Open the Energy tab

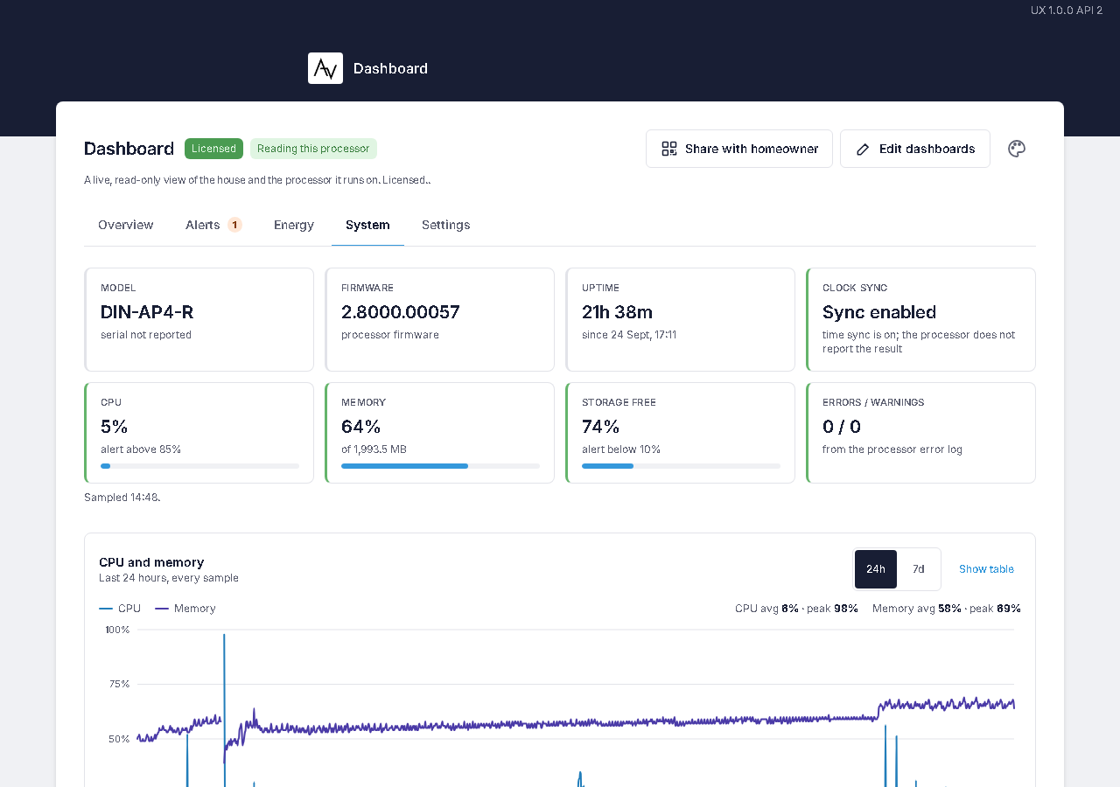(x=294, y=225)
